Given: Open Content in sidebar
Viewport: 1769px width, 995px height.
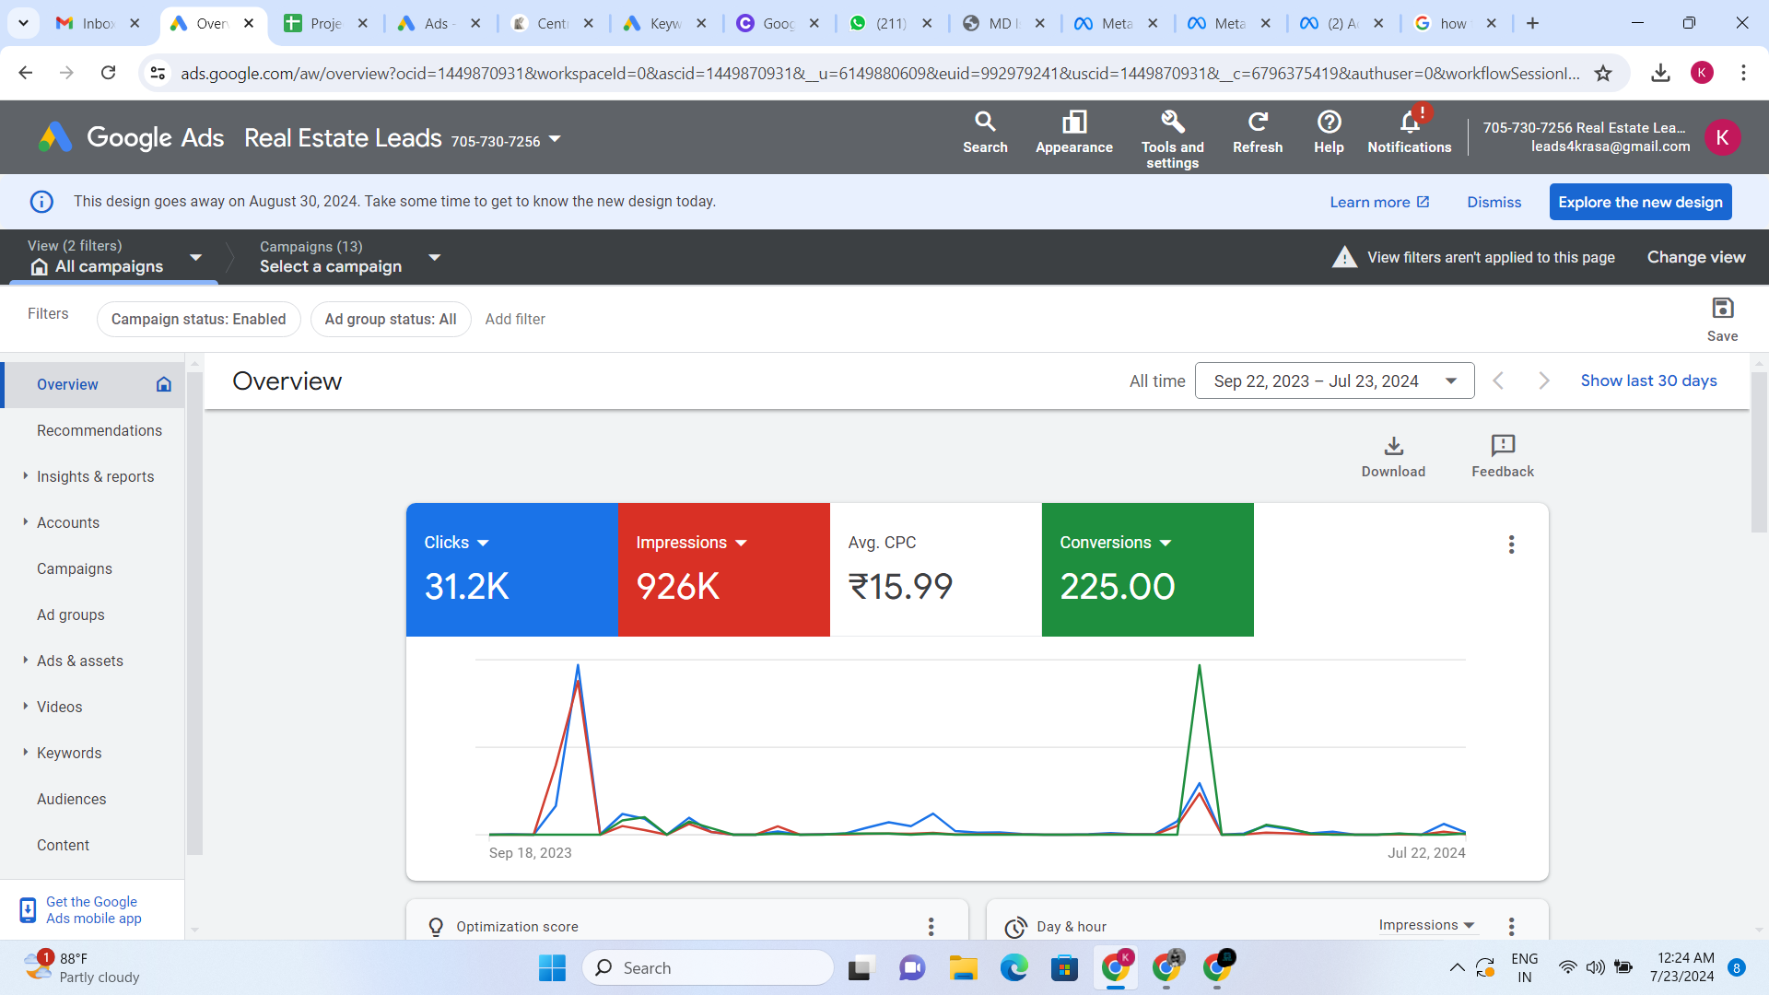Looking at the screenshot, I should [64, 845].
